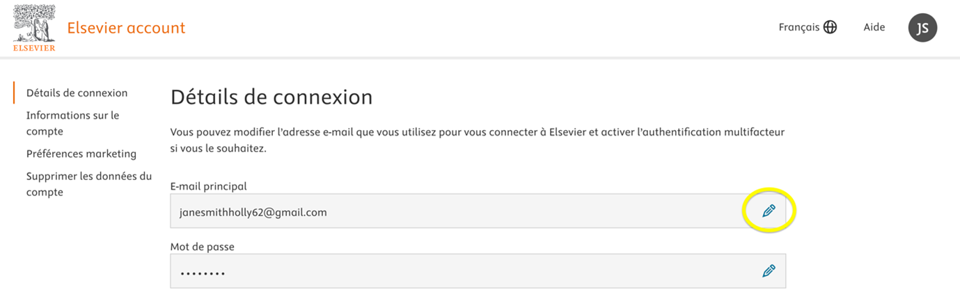Click the globe language icon
The width and height of the screenshot is (960, 308).
click(x=830, y=28)
